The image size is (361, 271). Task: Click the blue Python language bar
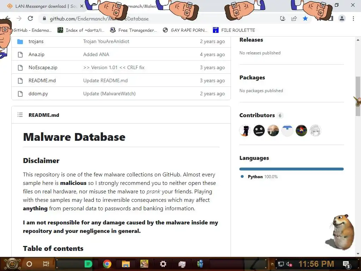click(292, 169)
